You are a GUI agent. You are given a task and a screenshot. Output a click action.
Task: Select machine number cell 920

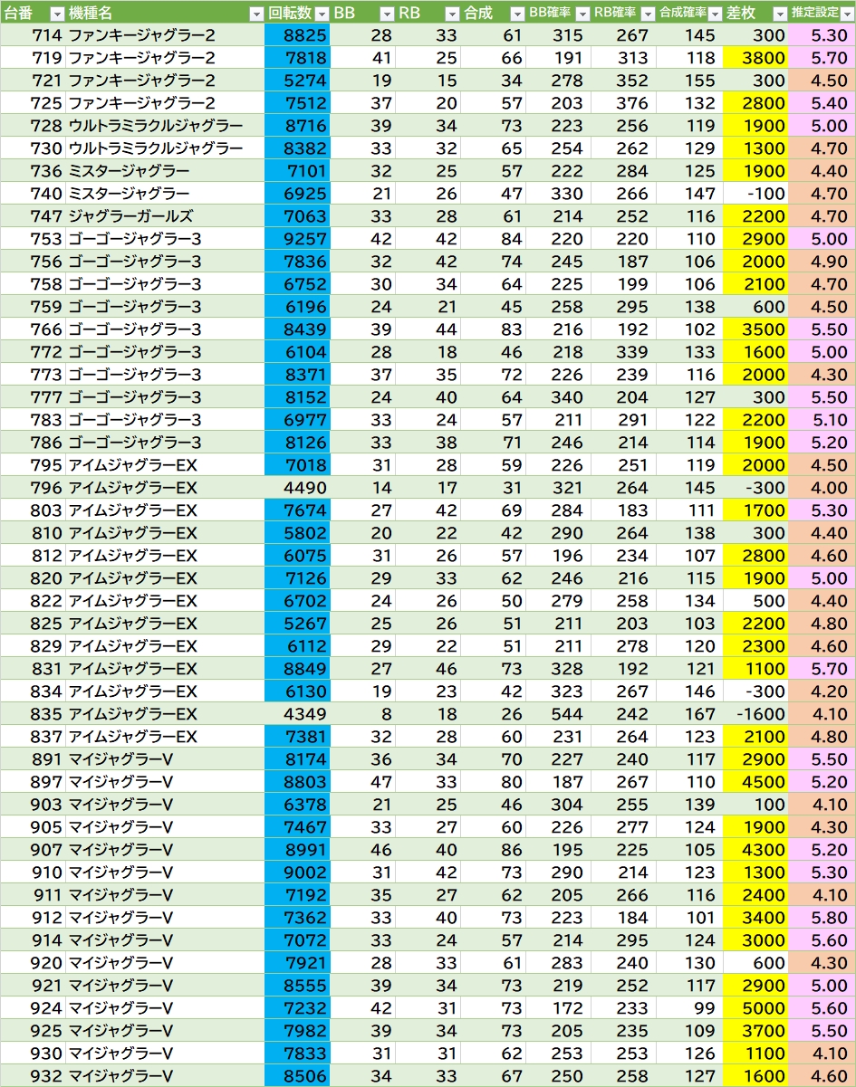tap(33, 963)
